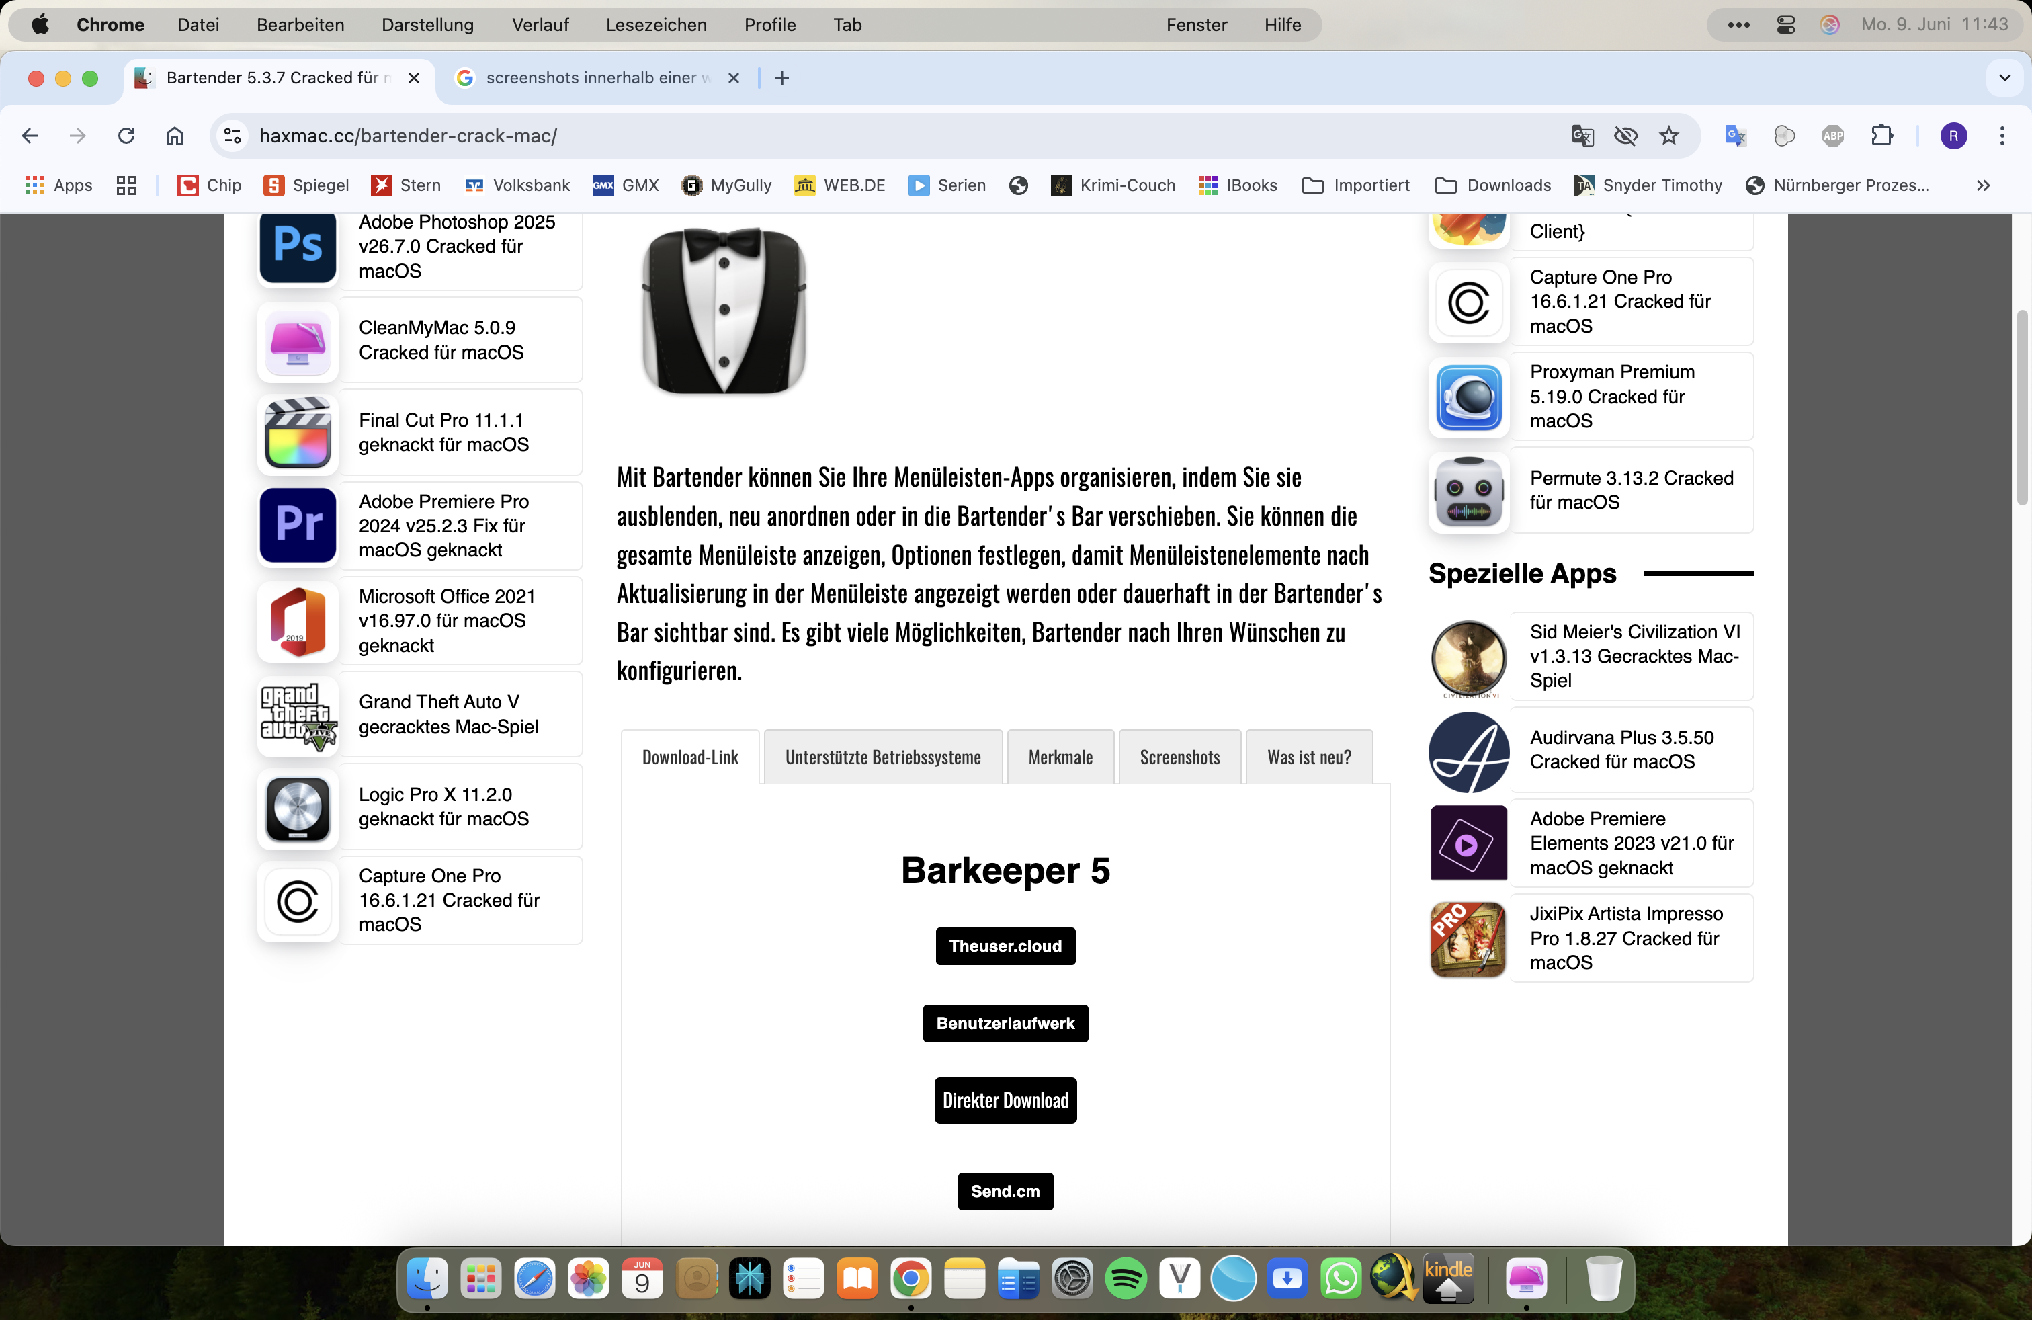Open the Extensions puzzle-piece menu
This screenshot has height=1320, width=2032.
1881,136
